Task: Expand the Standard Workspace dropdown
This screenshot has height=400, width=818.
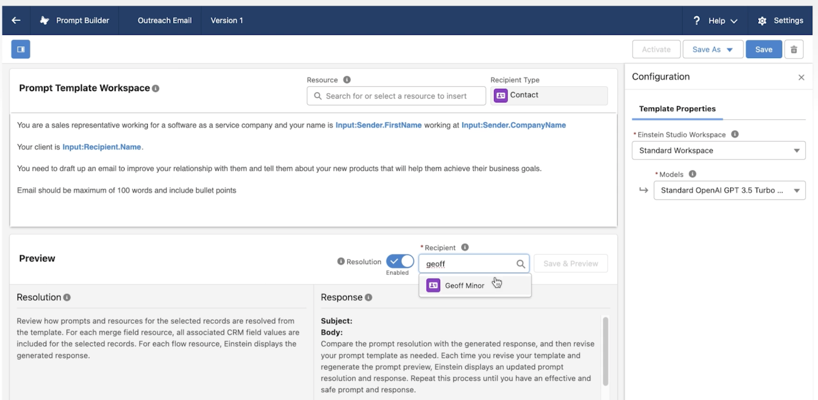Action: [x=718, y=150]
